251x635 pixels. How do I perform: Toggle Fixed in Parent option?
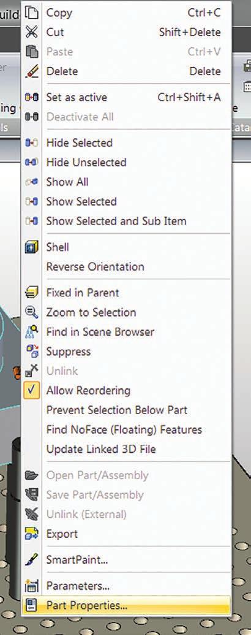click(x=126, y=293)
